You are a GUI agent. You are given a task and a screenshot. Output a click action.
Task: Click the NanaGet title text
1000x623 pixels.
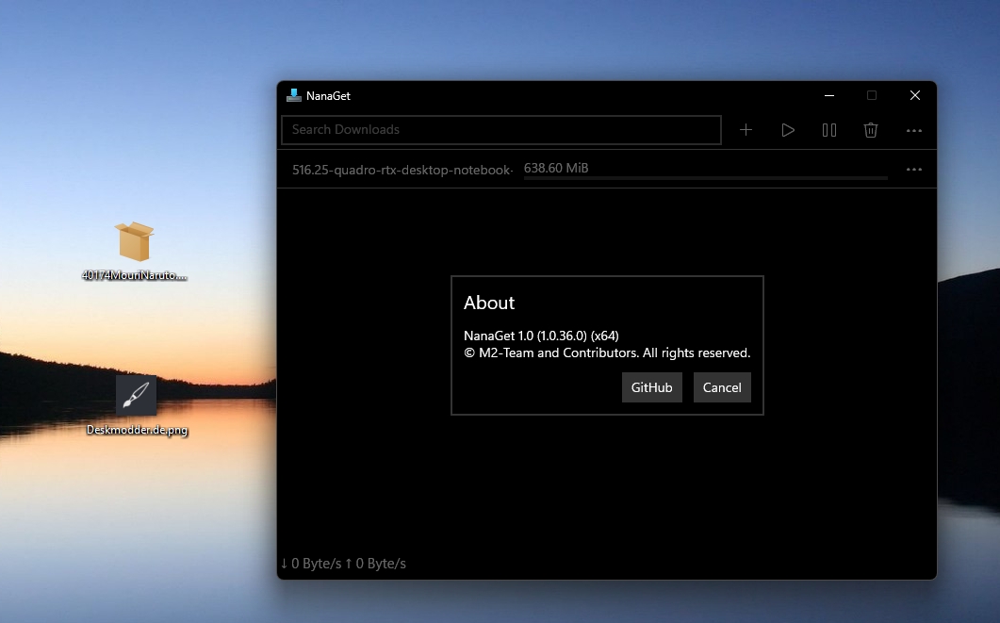[x=328, y=95]
